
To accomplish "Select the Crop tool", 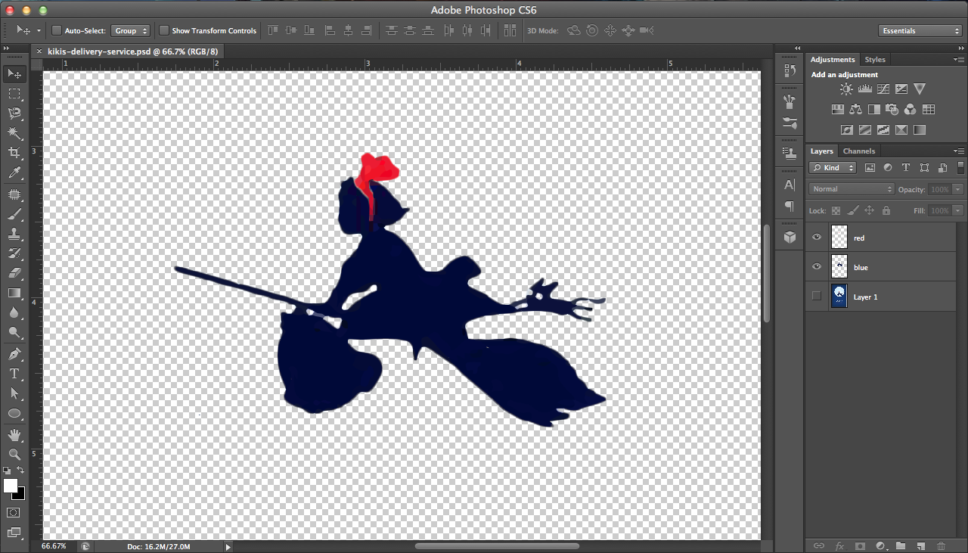I will pyautogui.click(x=14, y=153).
